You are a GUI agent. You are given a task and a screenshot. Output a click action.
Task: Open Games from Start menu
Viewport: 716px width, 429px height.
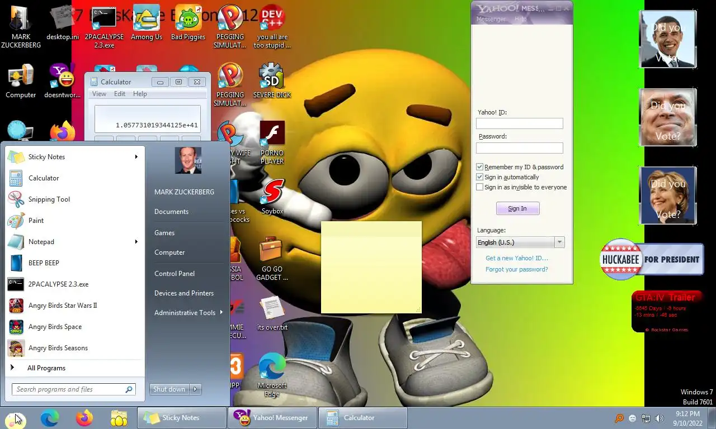[164, 233]
